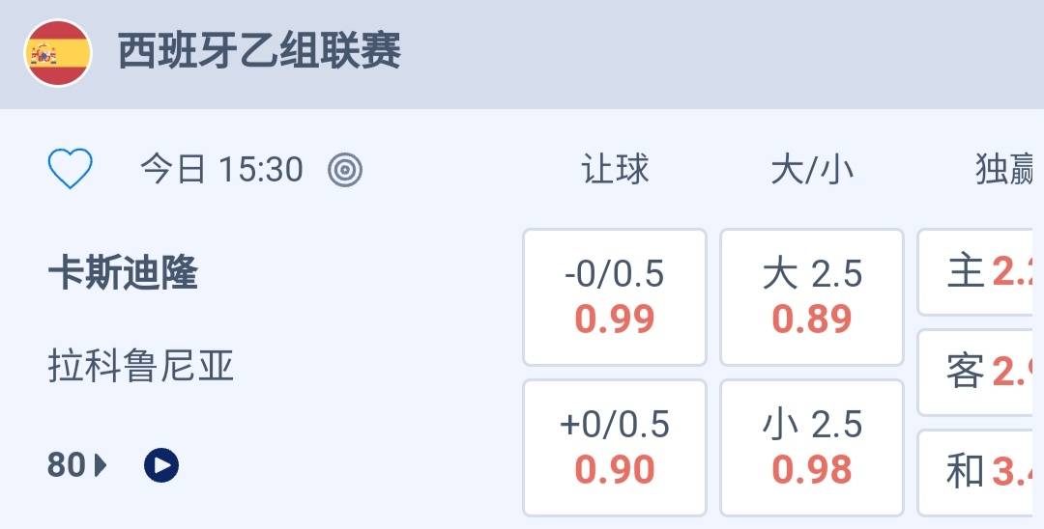This screenshot has height=529, width=1044.
Task: Click the small triangle arrow after 80
Action: click(101, 466)
